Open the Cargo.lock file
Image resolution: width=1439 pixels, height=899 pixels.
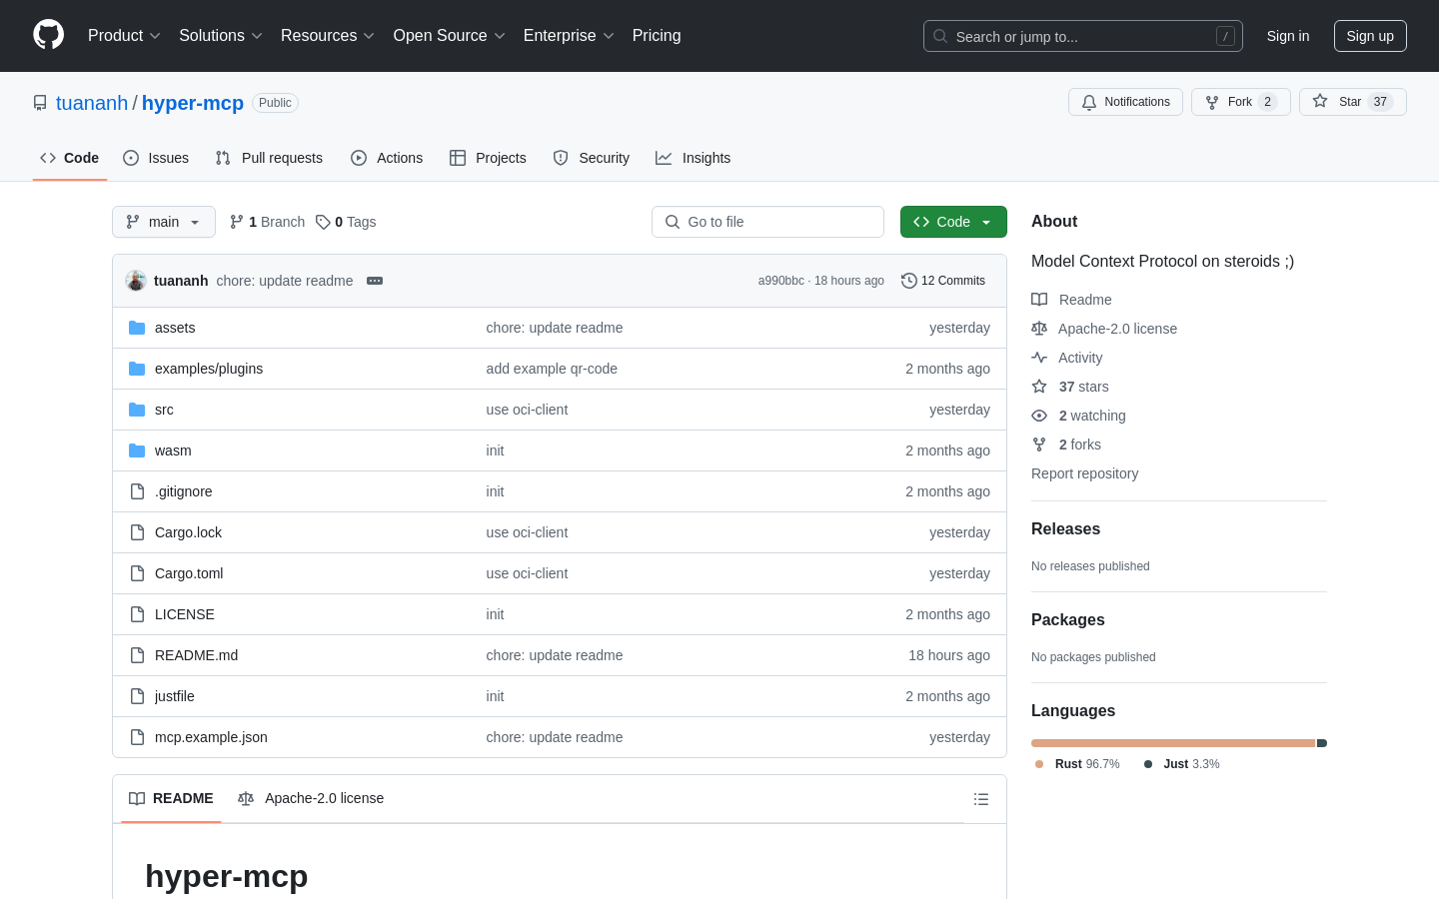[188, 532]
